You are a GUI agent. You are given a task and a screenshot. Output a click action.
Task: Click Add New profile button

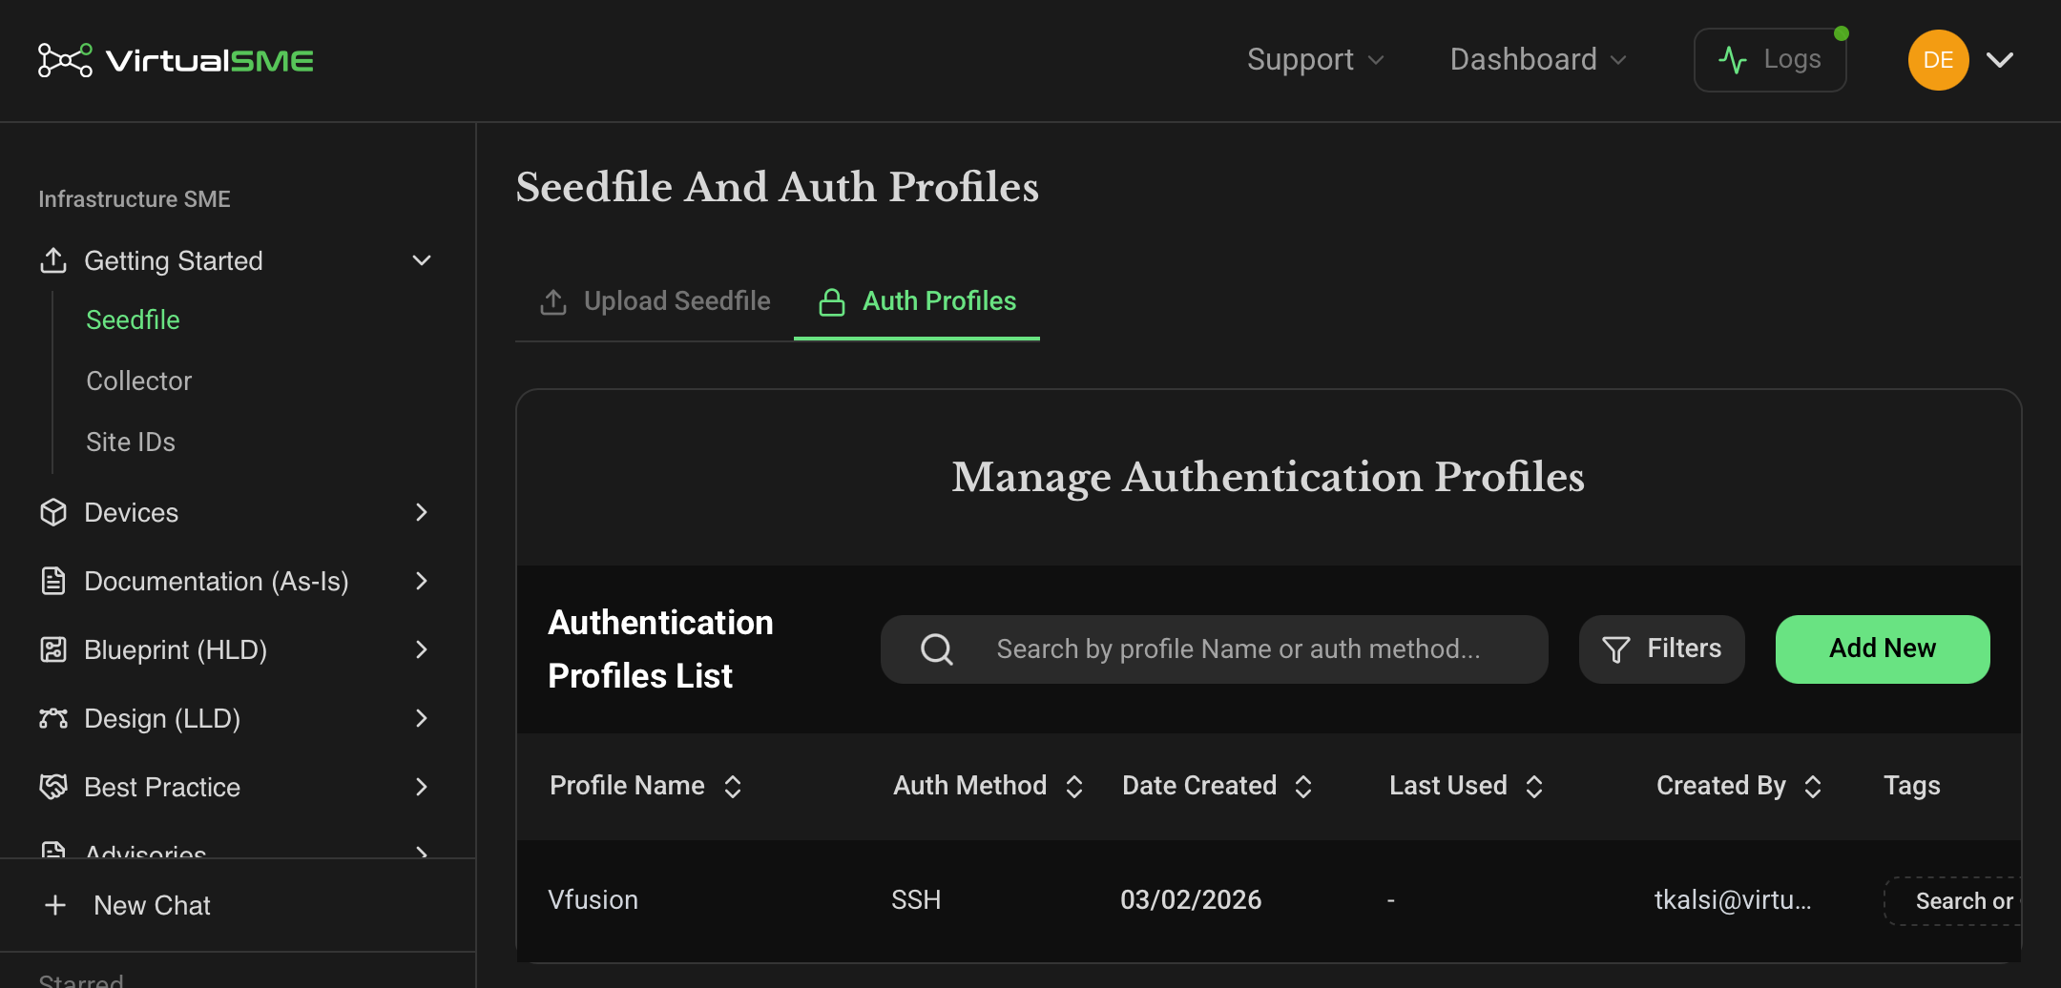tap(1882, 649)
